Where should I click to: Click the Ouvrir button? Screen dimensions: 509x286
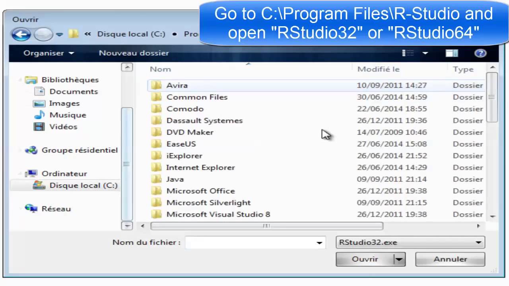click(x=365, y=259)
